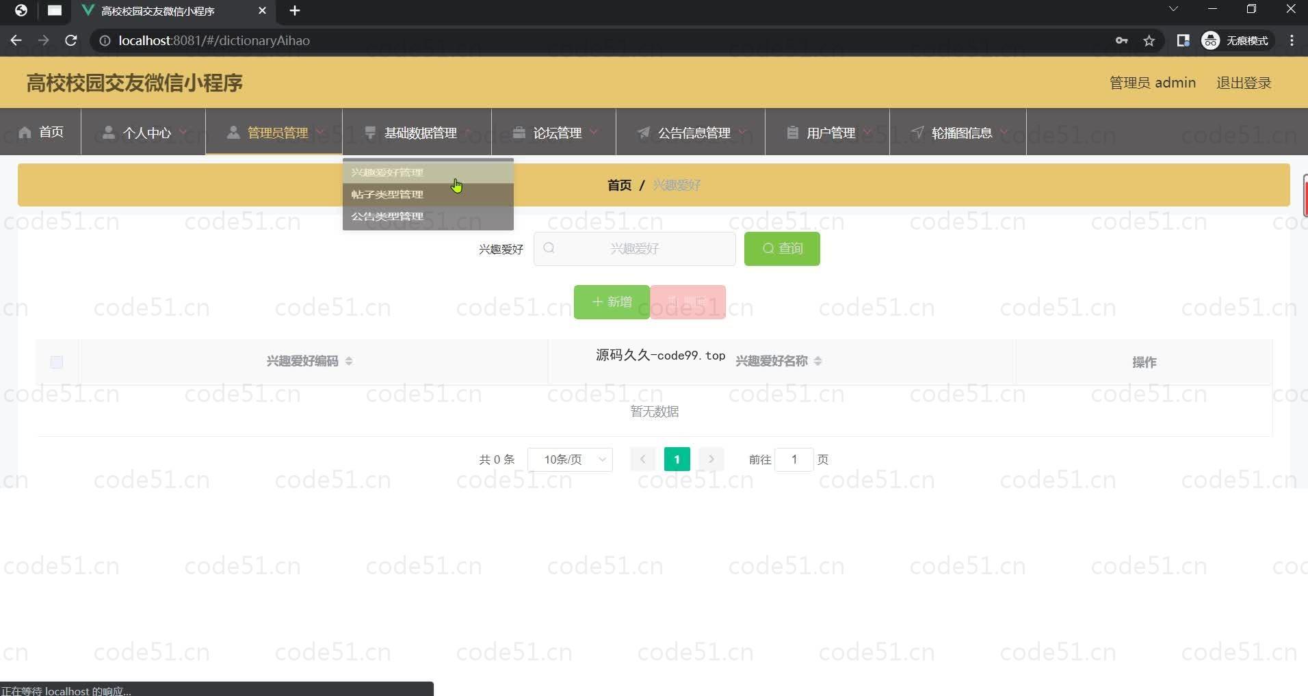Click the 共 0 条 total count text

497,459
